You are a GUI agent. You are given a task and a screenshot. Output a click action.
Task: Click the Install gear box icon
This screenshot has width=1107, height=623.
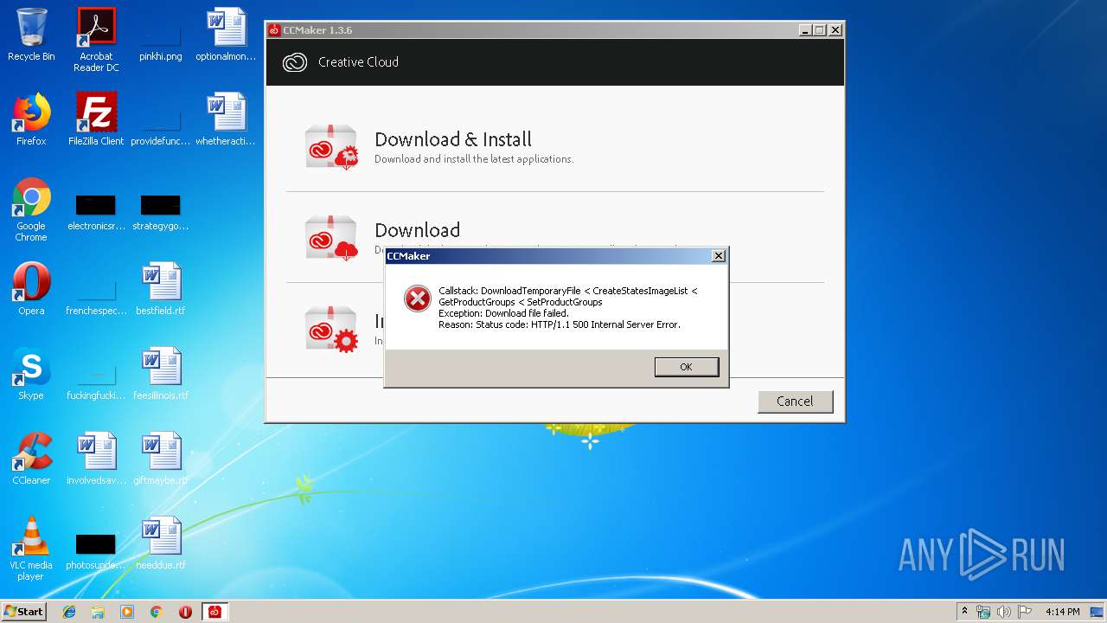331,328
